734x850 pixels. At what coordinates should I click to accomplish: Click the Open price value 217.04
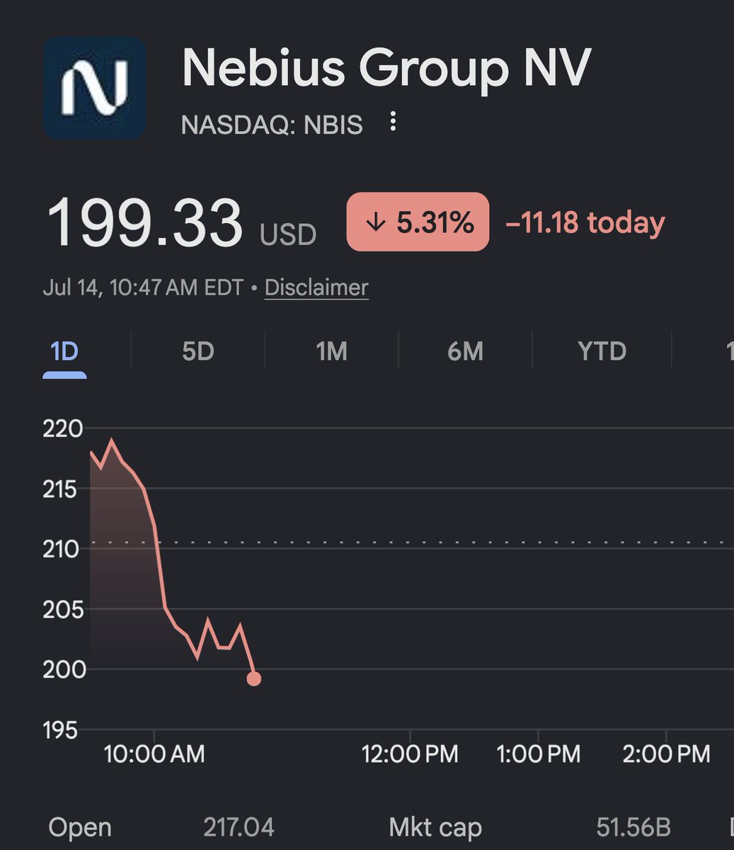tap(239, 827)
